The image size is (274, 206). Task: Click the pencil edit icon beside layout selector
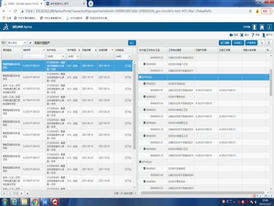(x=30, y=43)
